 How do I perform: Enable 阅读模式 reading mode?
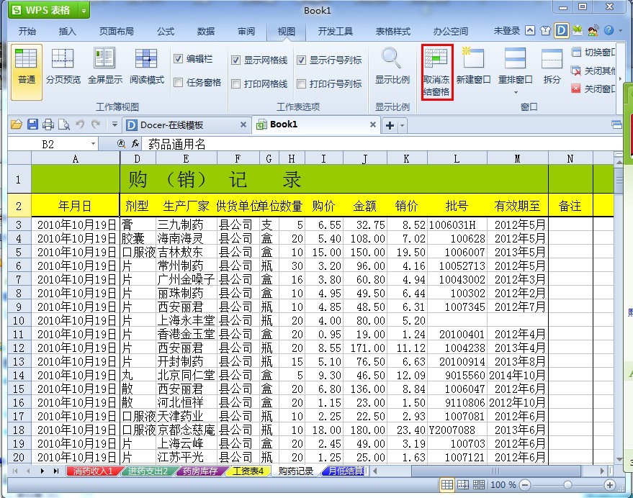pos(146,67)
